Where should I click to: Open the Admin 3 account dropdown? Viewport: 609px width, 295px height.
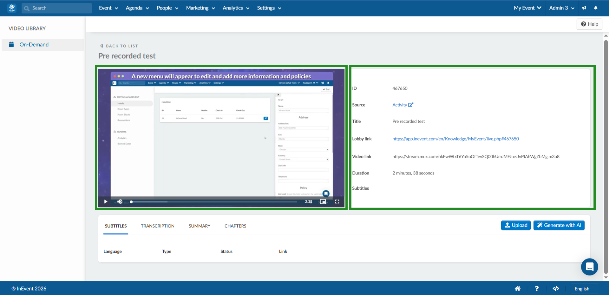click(561, 8)
